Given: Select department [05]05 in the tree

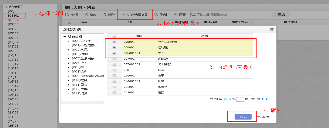Looking at the screenshot, I should coord(13,33).
